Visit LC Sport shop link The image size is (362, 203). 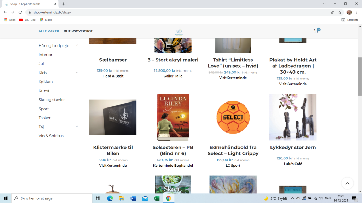click(233, 166)
